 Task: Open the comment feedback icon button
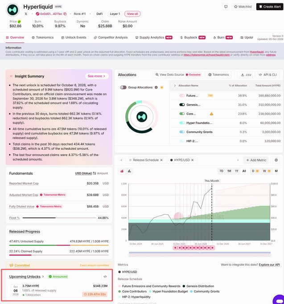point(226,7)
